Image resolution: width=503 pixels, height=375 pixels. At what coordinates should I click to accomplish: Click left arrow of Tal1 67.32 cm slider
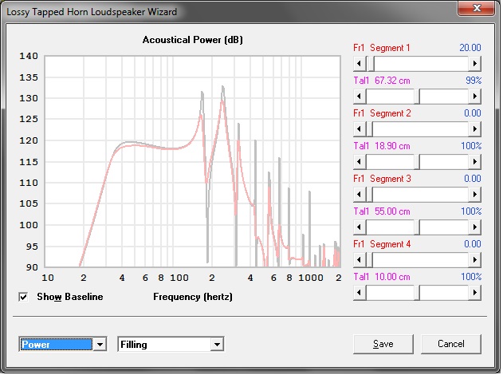pos(360,97)
